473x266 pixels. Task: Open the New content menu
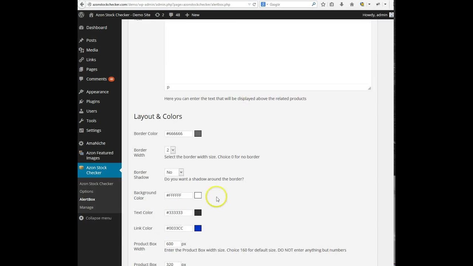click(192, 15)
